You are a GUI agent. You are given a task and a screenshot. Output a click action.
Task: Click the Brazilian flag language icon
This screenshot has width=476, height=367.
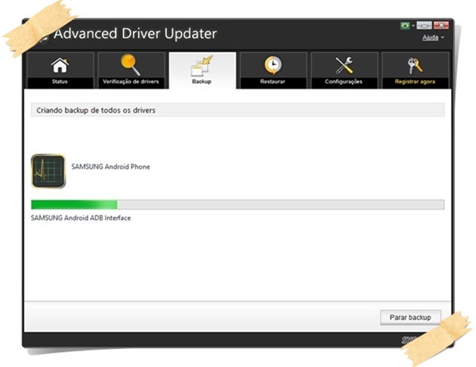click(x=405, y=26)
